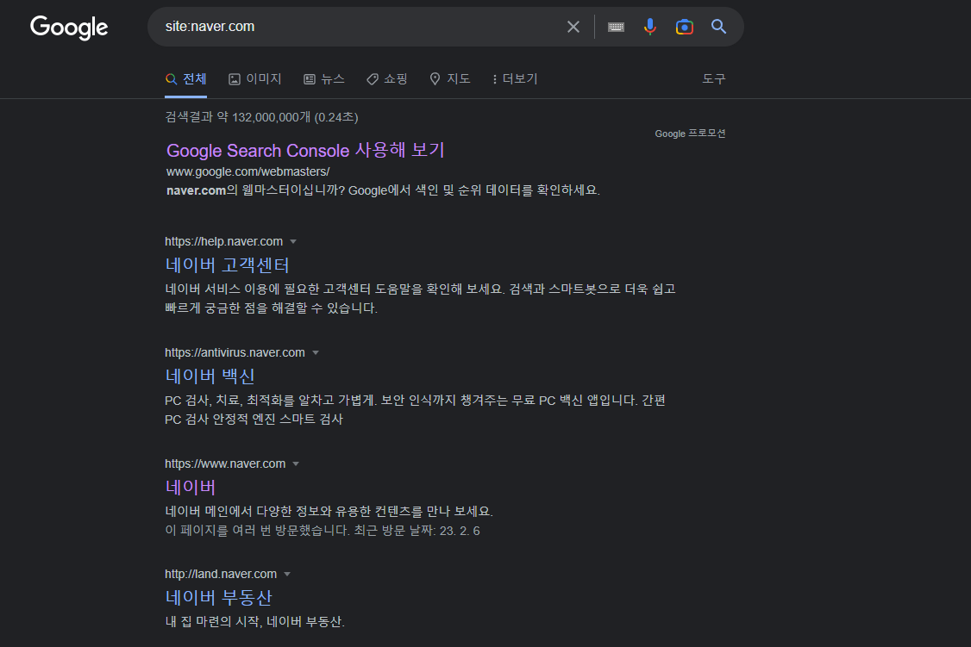Switch to the 쇼핑 tab
This screenshot has height=647, width=971.
pyautogui.click(x=387, y=79)
